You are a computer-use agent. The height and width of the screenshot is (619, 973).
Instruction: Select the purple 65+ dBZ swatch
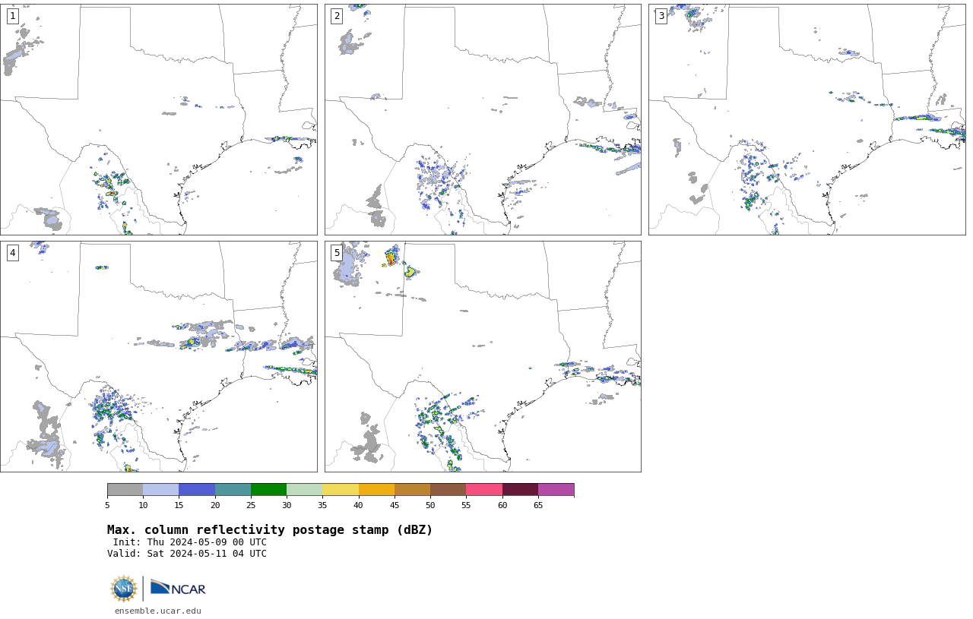[556, 489]
